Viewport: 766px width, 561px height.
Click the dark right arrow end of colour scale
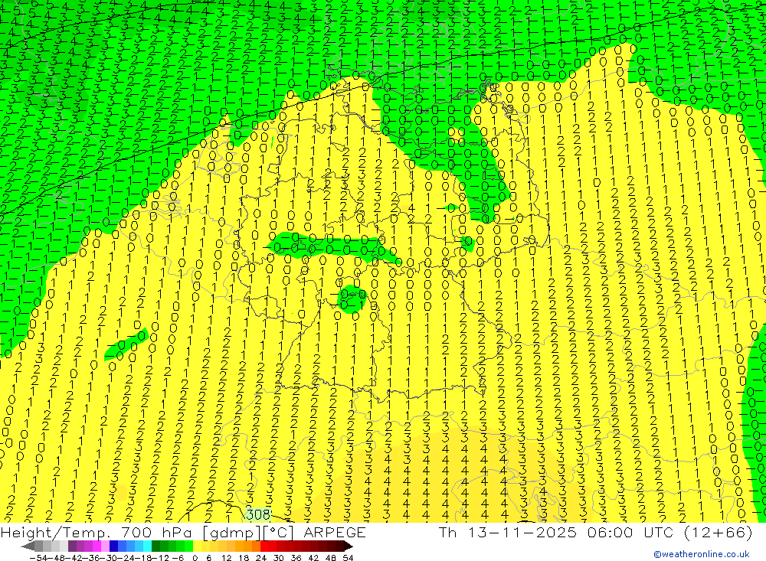click(348, 546)
